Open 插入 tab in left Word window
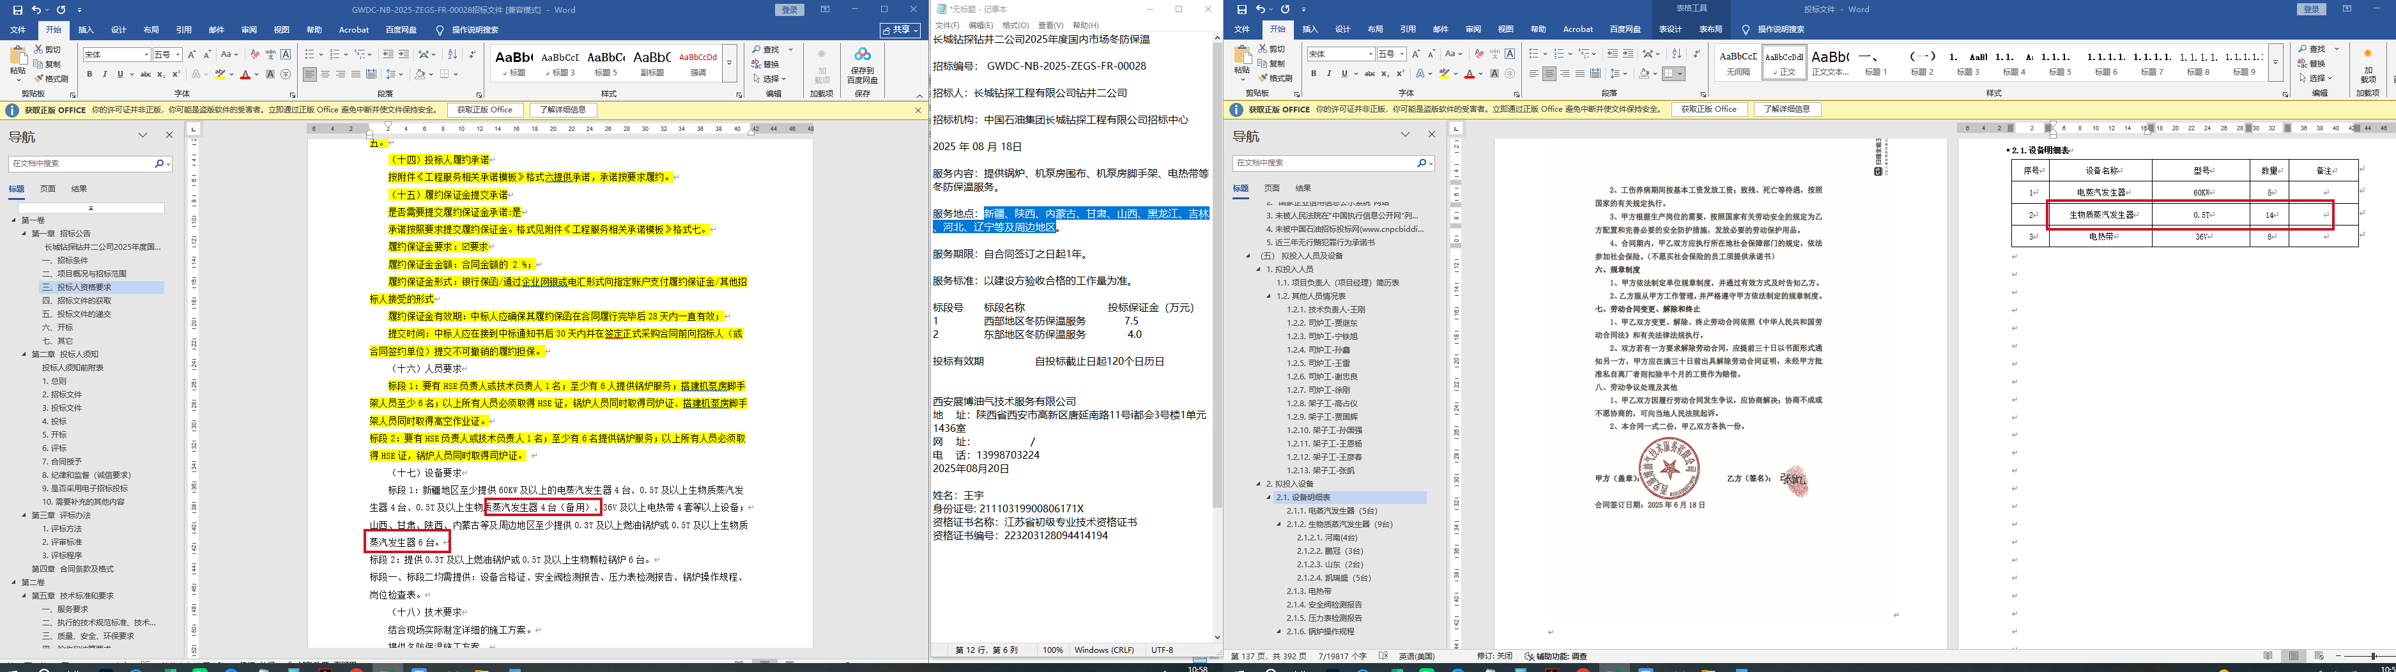The width and height of the screenshot is (2396, 672). coord(86,30)
